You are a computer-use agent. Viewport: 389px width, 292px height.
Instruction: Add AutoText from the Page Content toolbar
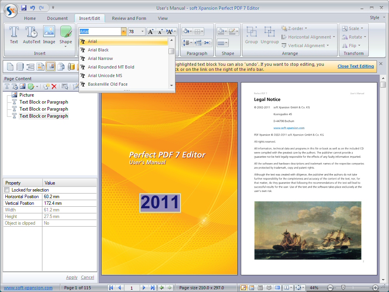[x=15, y=86]
